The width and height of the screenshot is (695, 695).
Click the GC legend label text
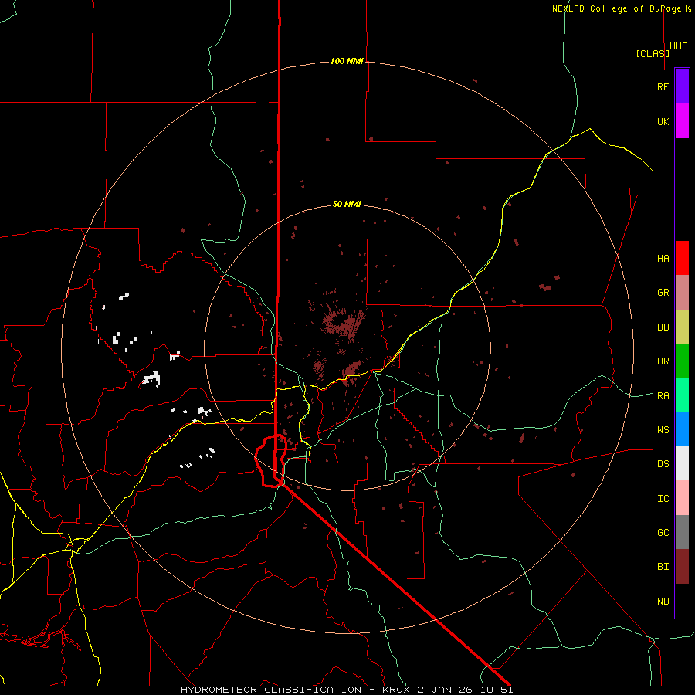663,533
